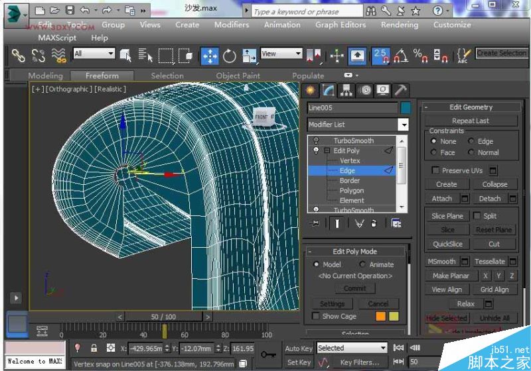The height and width of the screenshot is (371, 531).
Task: Toggle the 2.5D Snaps button
Action: click(x=381, y=56)
